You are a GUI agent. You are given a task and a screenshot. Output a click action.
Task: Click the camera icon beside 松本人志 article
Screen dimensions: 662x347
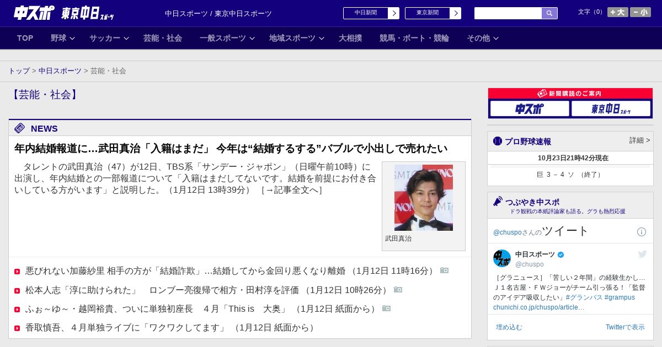pos(398,289)
